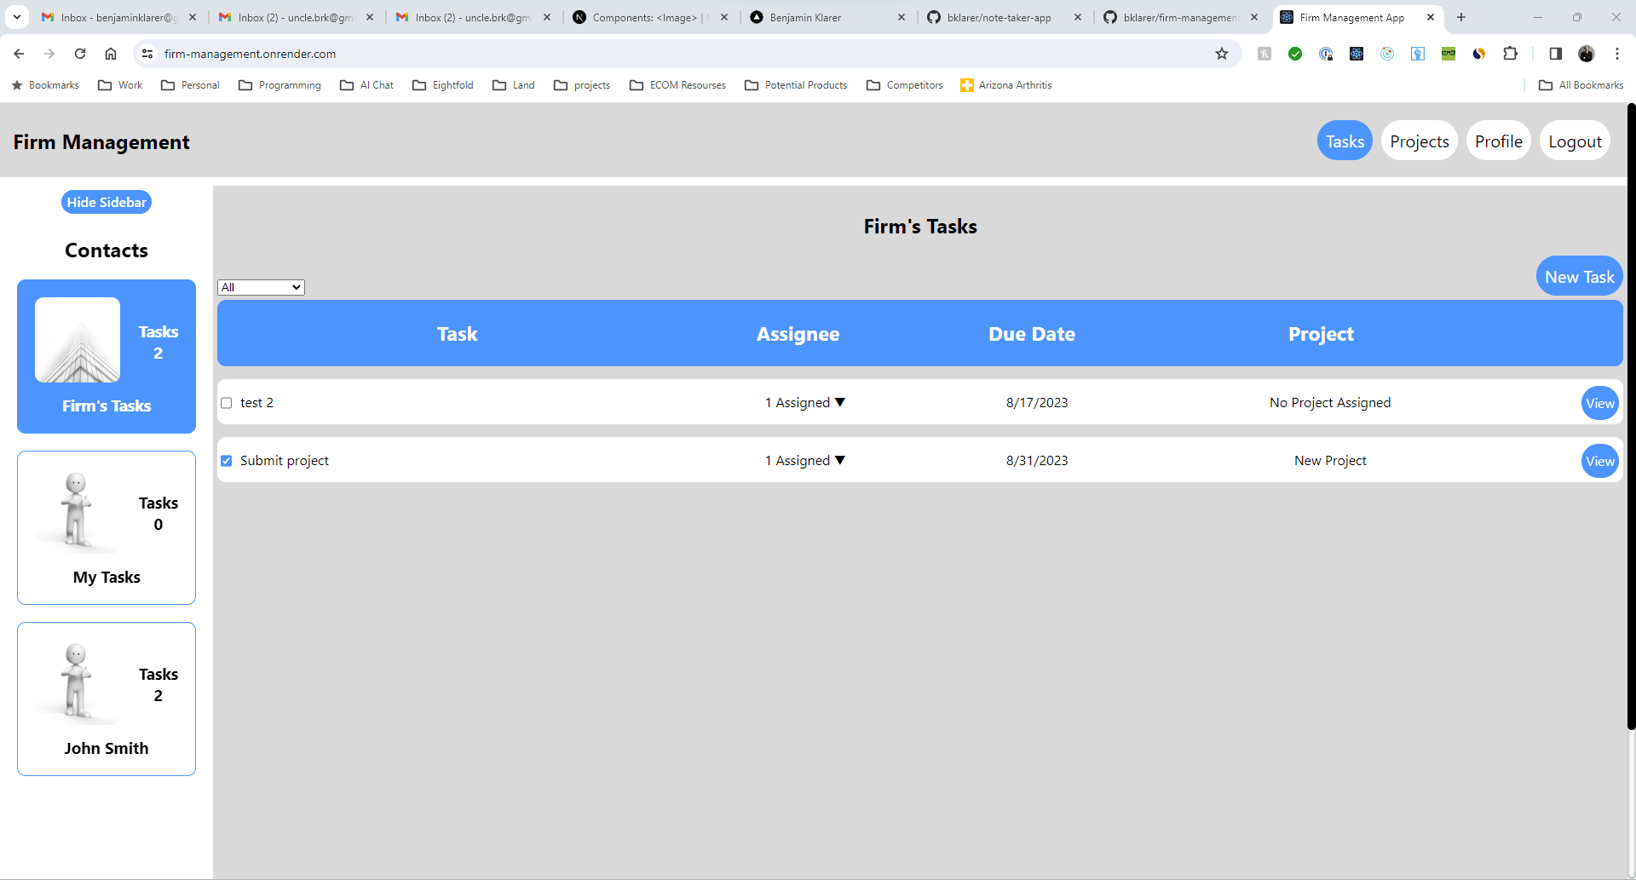Uncheck the 'Submit project' task checkbox

click(227, 461)
